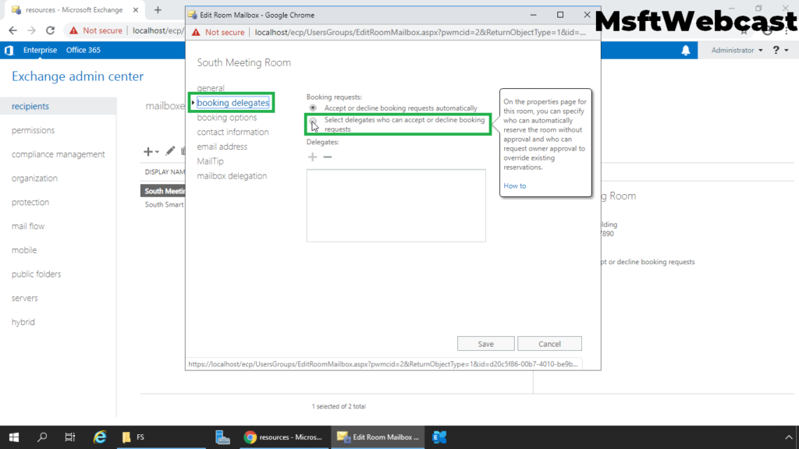This screenshot has height=449, width=799.
Task: Click the Enterprise tab in the header
Action: pyautogui.click(x=40, y=50)
